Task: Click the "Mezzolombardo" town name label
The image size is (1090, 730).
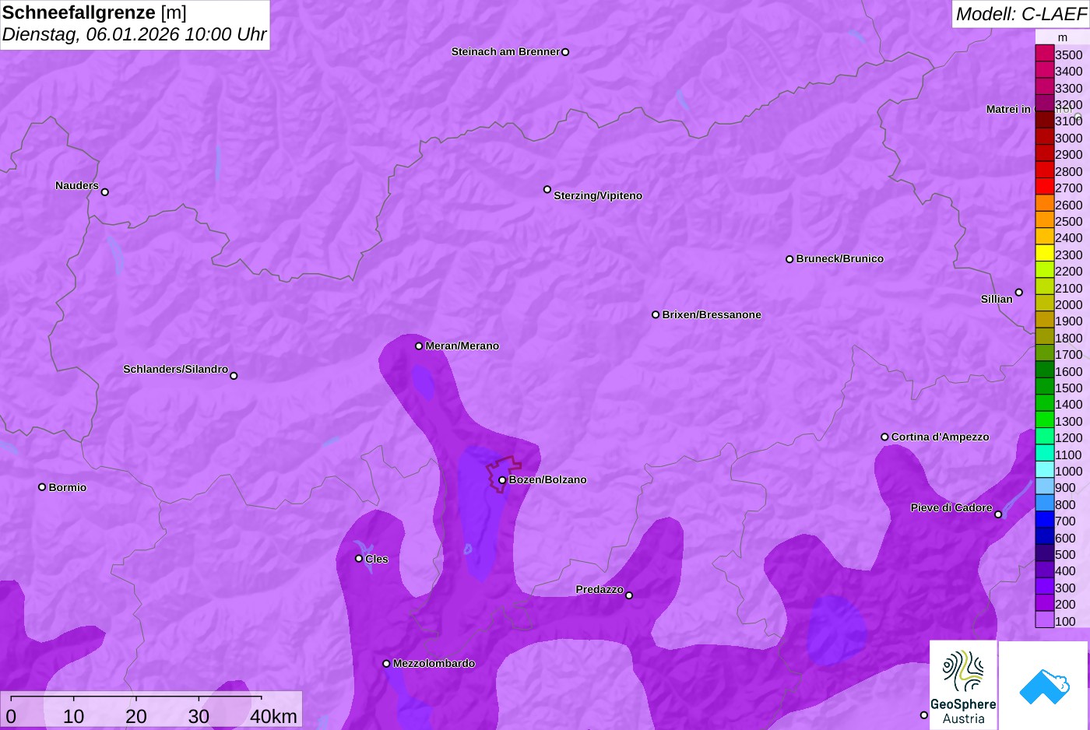Action: [434, 663]
